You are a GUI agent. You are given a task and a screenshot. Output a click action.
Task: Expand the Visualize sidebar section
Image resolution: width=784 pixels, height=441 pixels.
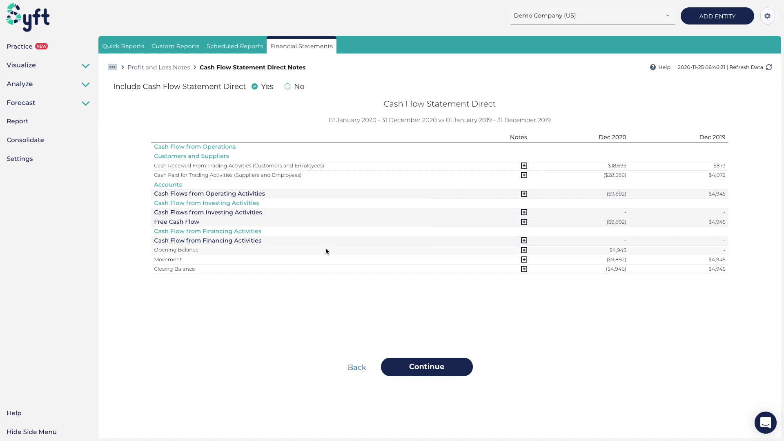(x=86, y=65)
